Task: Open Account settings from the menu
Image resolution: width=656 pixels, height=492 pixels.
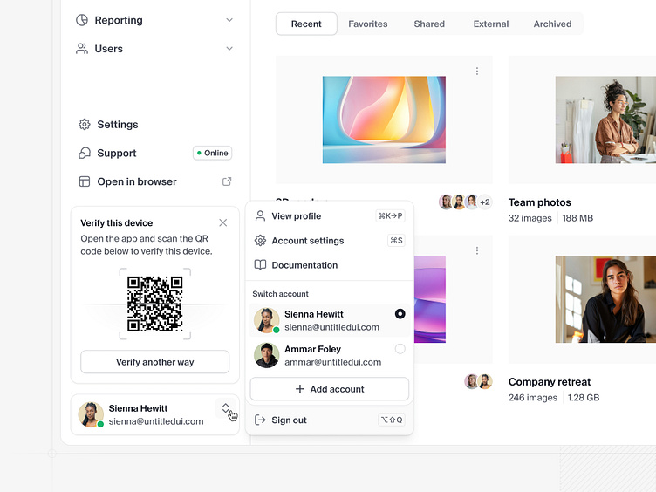Action: click(329, 241)
